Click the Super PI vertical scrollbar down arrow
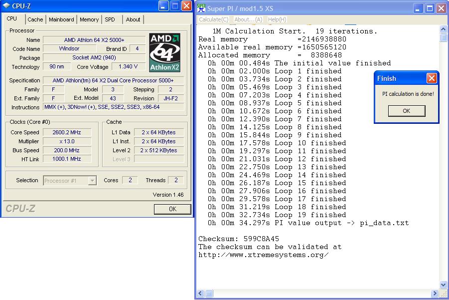Image resolution: width=449 pixels, height=300 pixels. click(x=443, y=285)
